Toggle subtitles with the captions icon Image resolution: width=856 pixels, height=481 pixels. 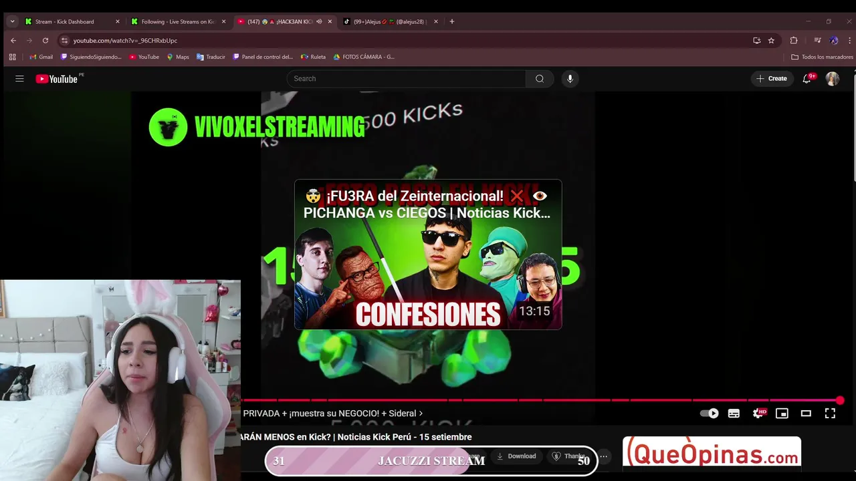[734, 414]
